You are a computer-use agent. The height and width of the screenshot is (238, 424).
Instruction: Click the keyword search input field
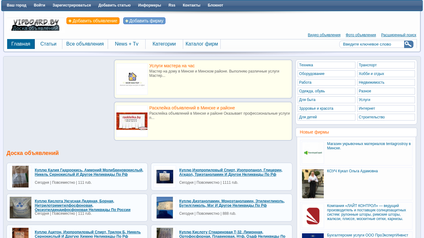[x=372, y=44]
